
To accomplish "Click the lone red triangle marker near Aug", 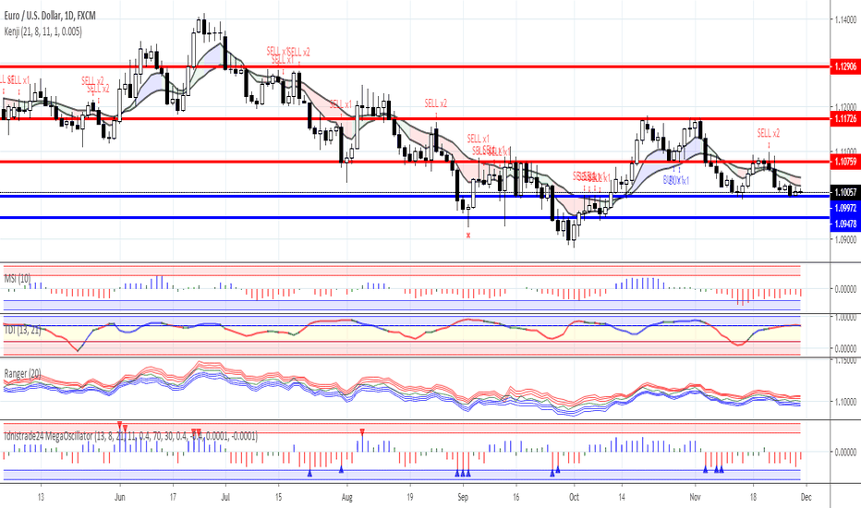I will (362, 431).
